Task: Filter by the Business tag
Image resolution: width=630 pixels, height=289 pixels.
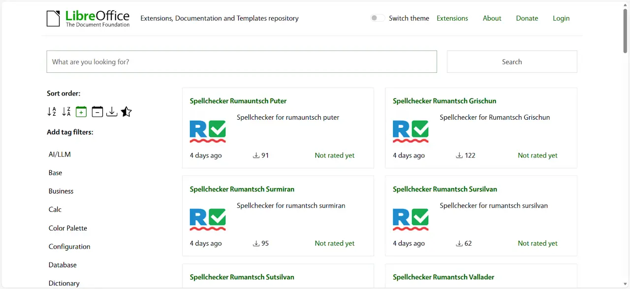Action: 61,191
